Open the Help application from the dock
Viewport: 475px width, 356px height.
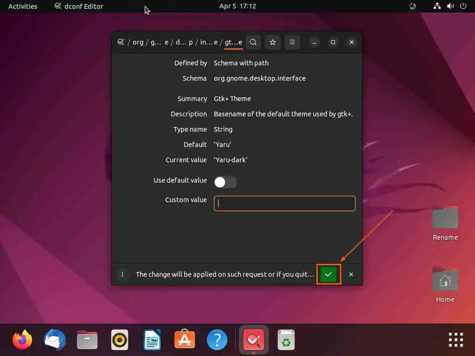[217, 339]
